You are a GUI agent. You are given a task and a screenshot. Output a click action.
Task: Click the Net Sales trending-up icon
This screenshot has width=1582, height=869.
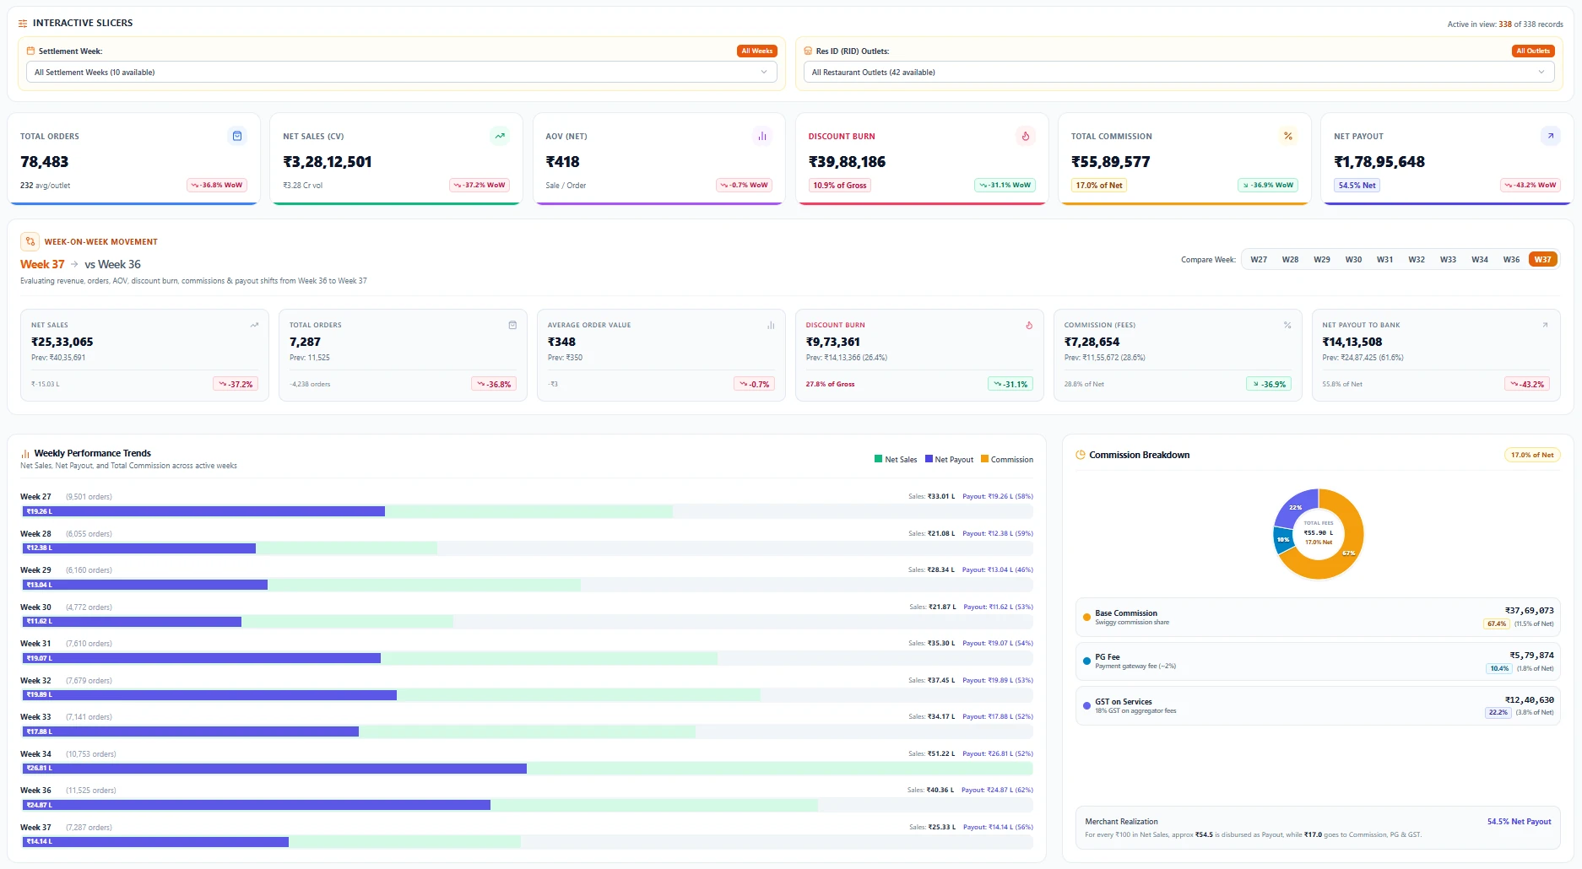500,136
